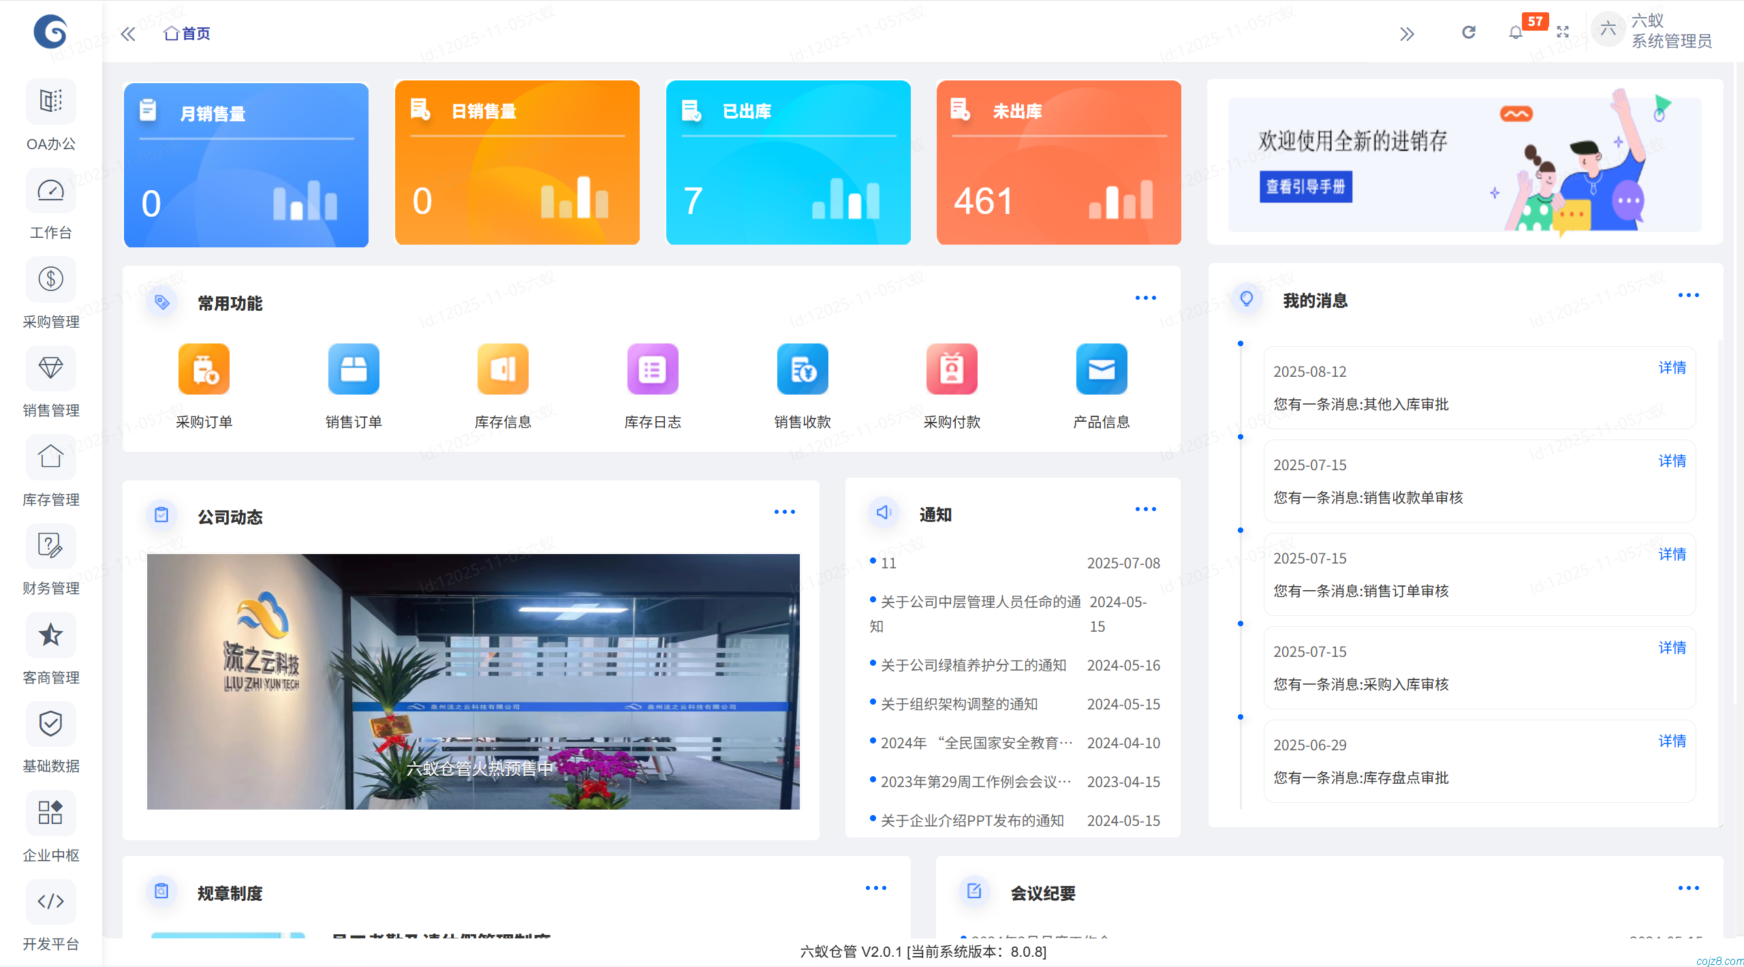Open 详情 for the 2025-08-12 message

click(1672, 367)
